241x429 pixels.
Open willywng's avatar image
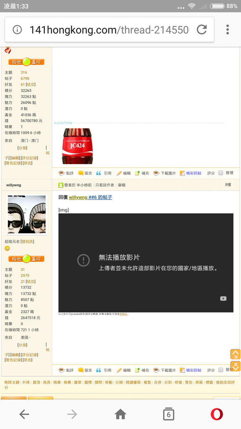(x=26, y=214)
